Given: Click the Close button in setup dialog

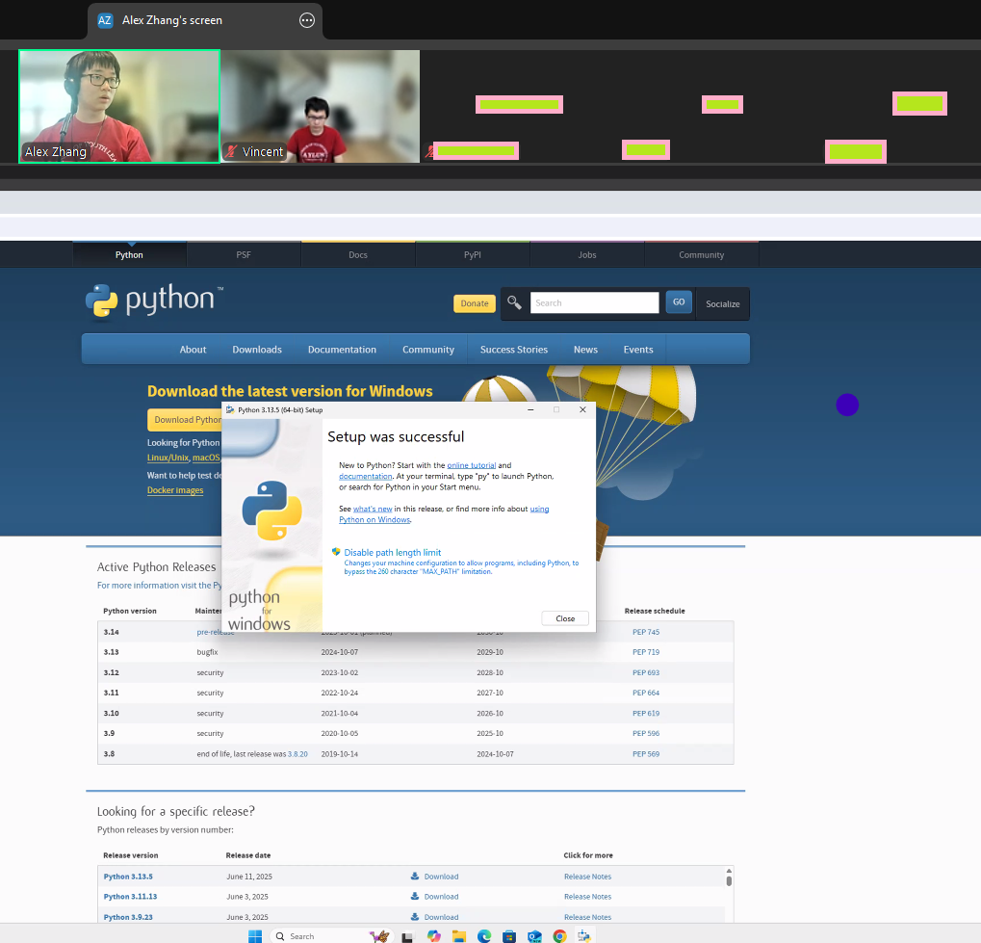Looking at the screenshot, I should (565, 618).
